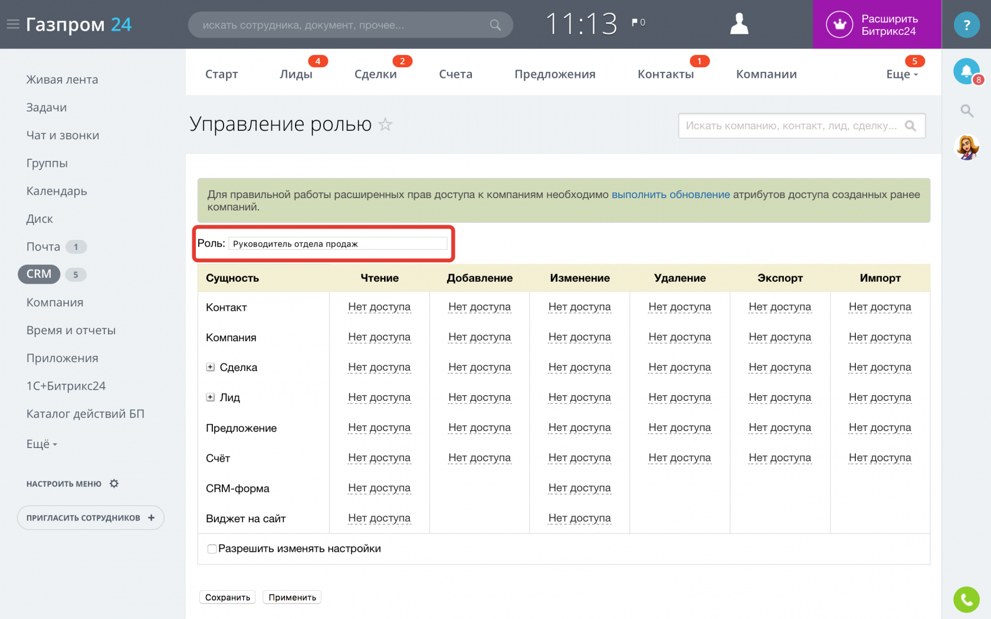
Task: Click the Газпром 24 logo
Action: (x=78, y=24)
